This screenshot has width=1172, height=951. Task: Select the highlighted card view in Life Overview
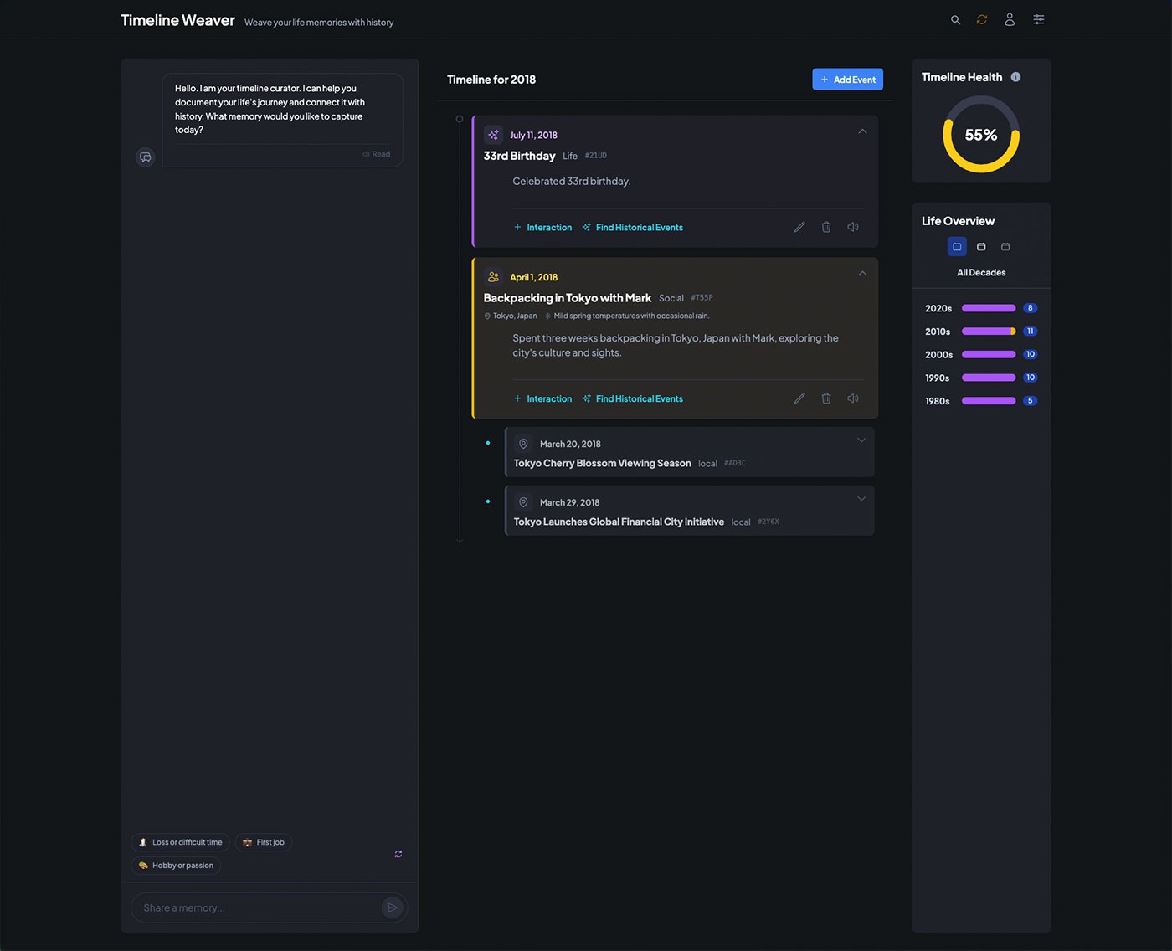957,246
